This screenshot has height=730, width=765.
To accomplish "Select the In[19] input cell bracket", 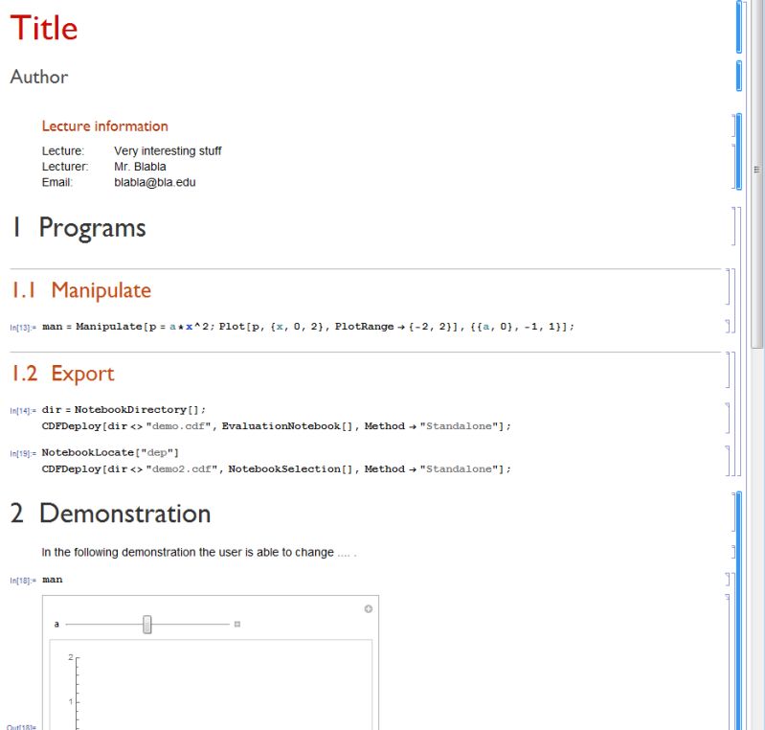I will [x=728, y=461].
